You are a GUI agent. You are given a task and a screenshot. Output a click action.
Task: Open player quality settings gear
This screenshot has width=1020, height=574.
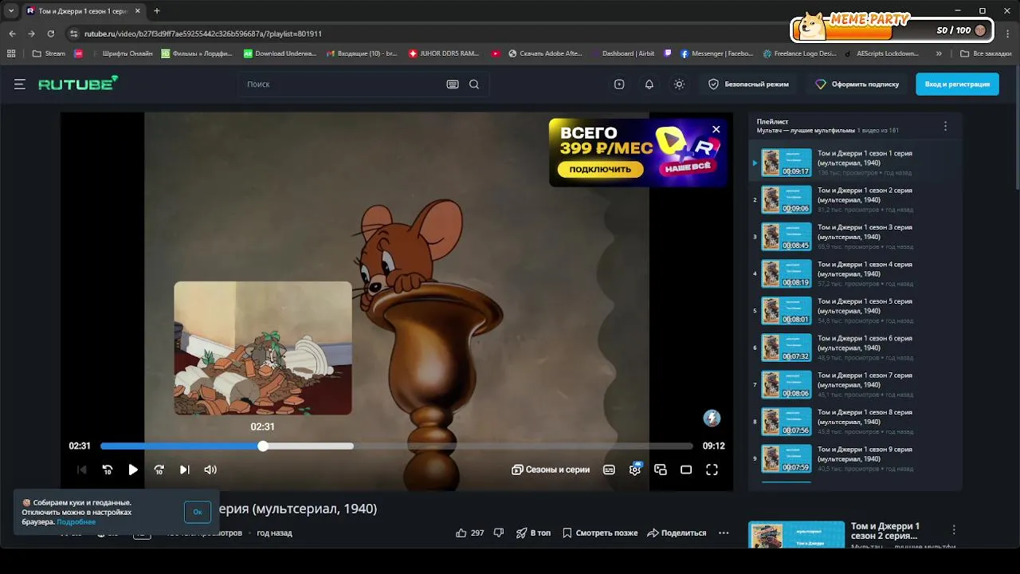pyautogui.click(x=635, y=470)
